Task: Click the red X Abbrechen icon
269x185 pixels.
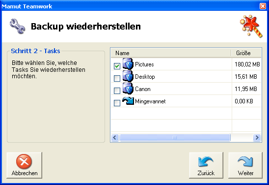Action: (24, 161)
